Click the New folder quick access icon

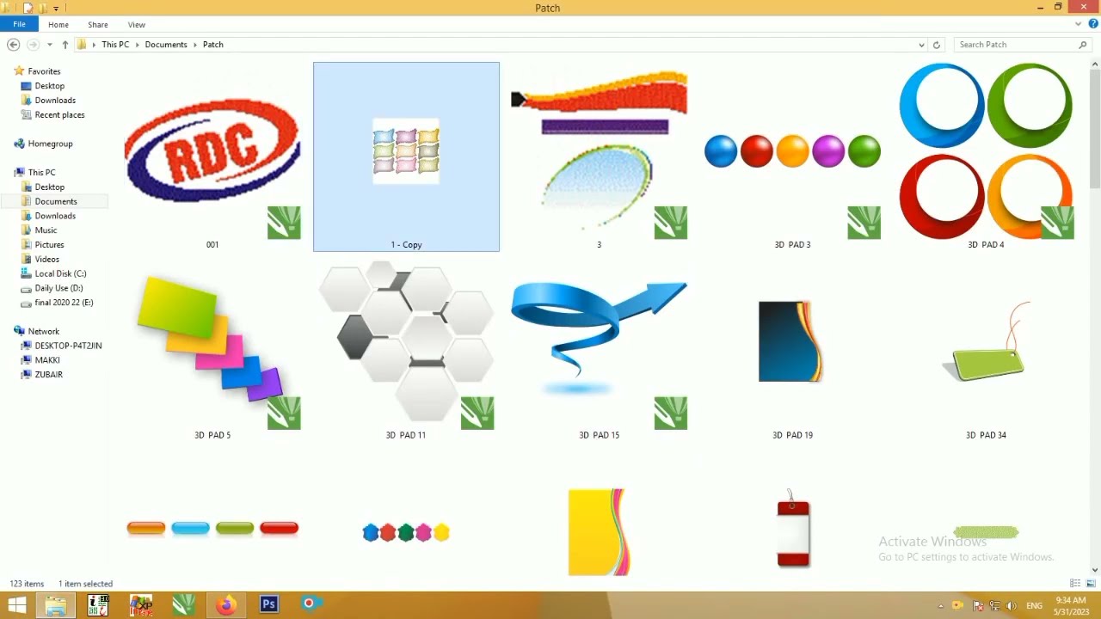pos(43,8)
